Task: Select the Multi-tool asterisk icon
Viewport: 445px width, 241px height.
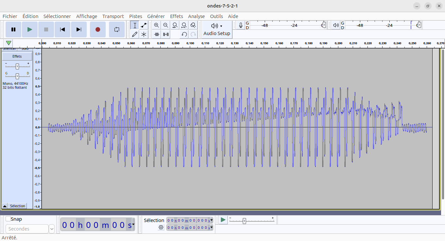Action: click(x=144, y=34)
